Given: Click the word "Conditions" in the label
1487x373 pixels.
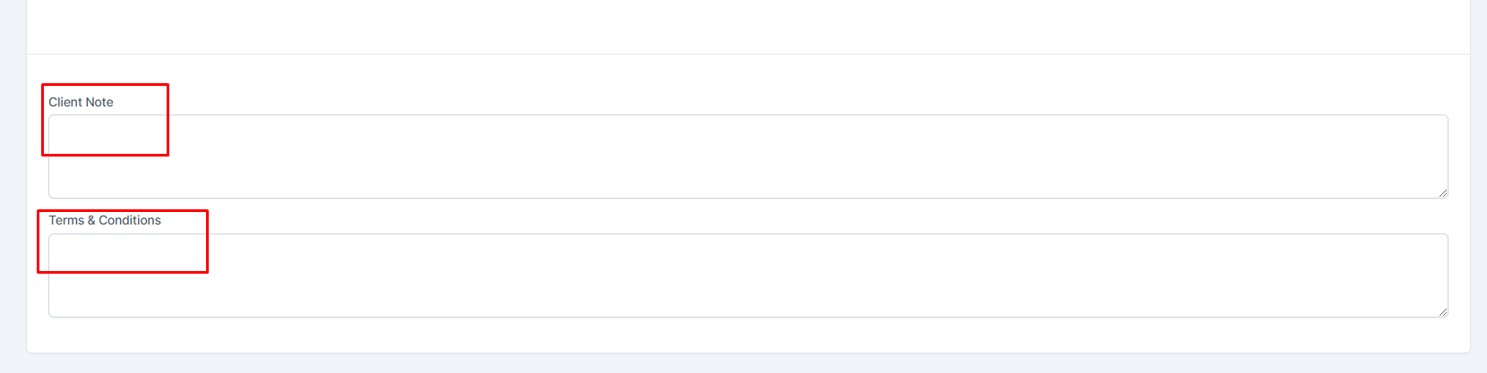Looking at the screenshot, I should click(130, 220).
